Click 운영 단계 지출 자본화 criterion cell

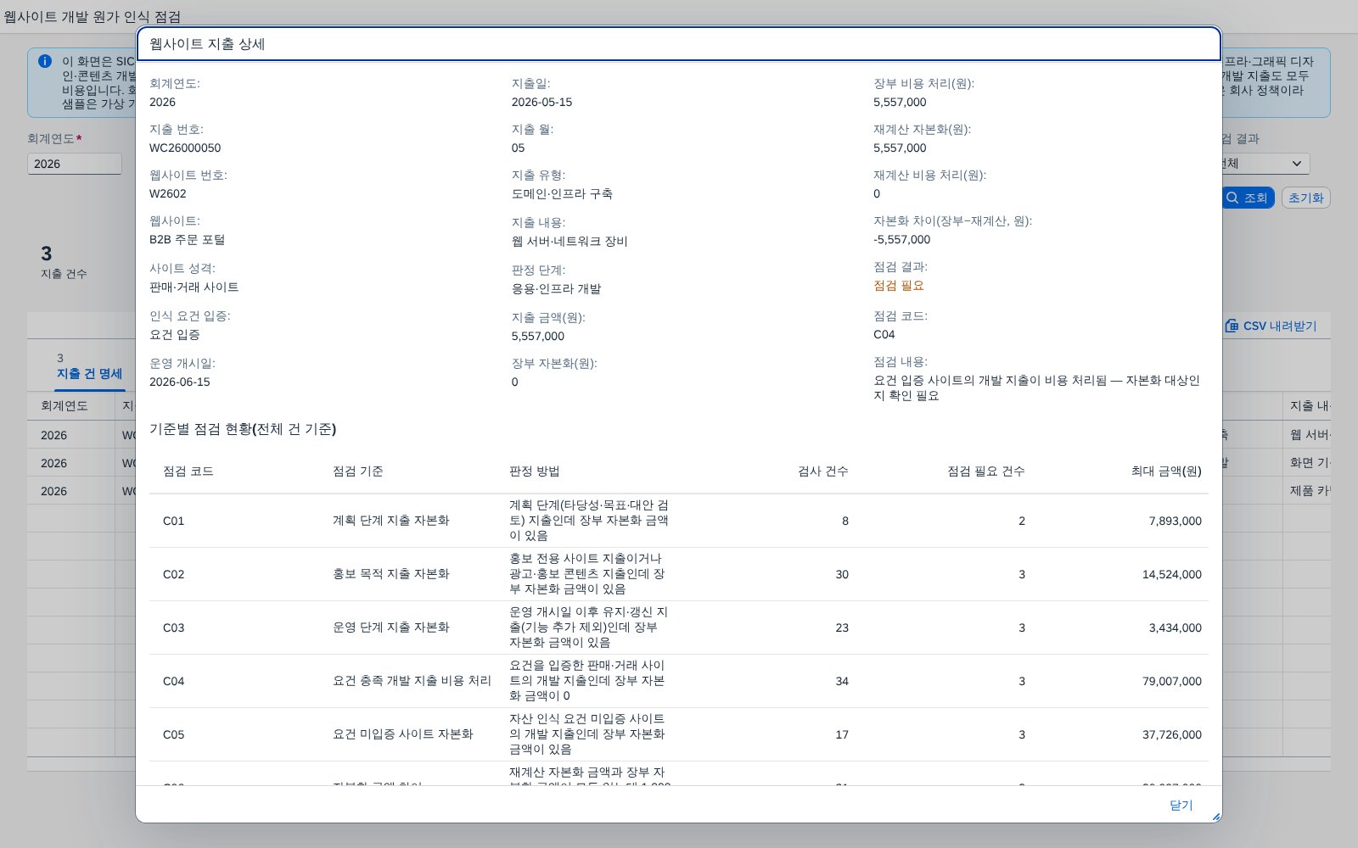click(391, 627)
